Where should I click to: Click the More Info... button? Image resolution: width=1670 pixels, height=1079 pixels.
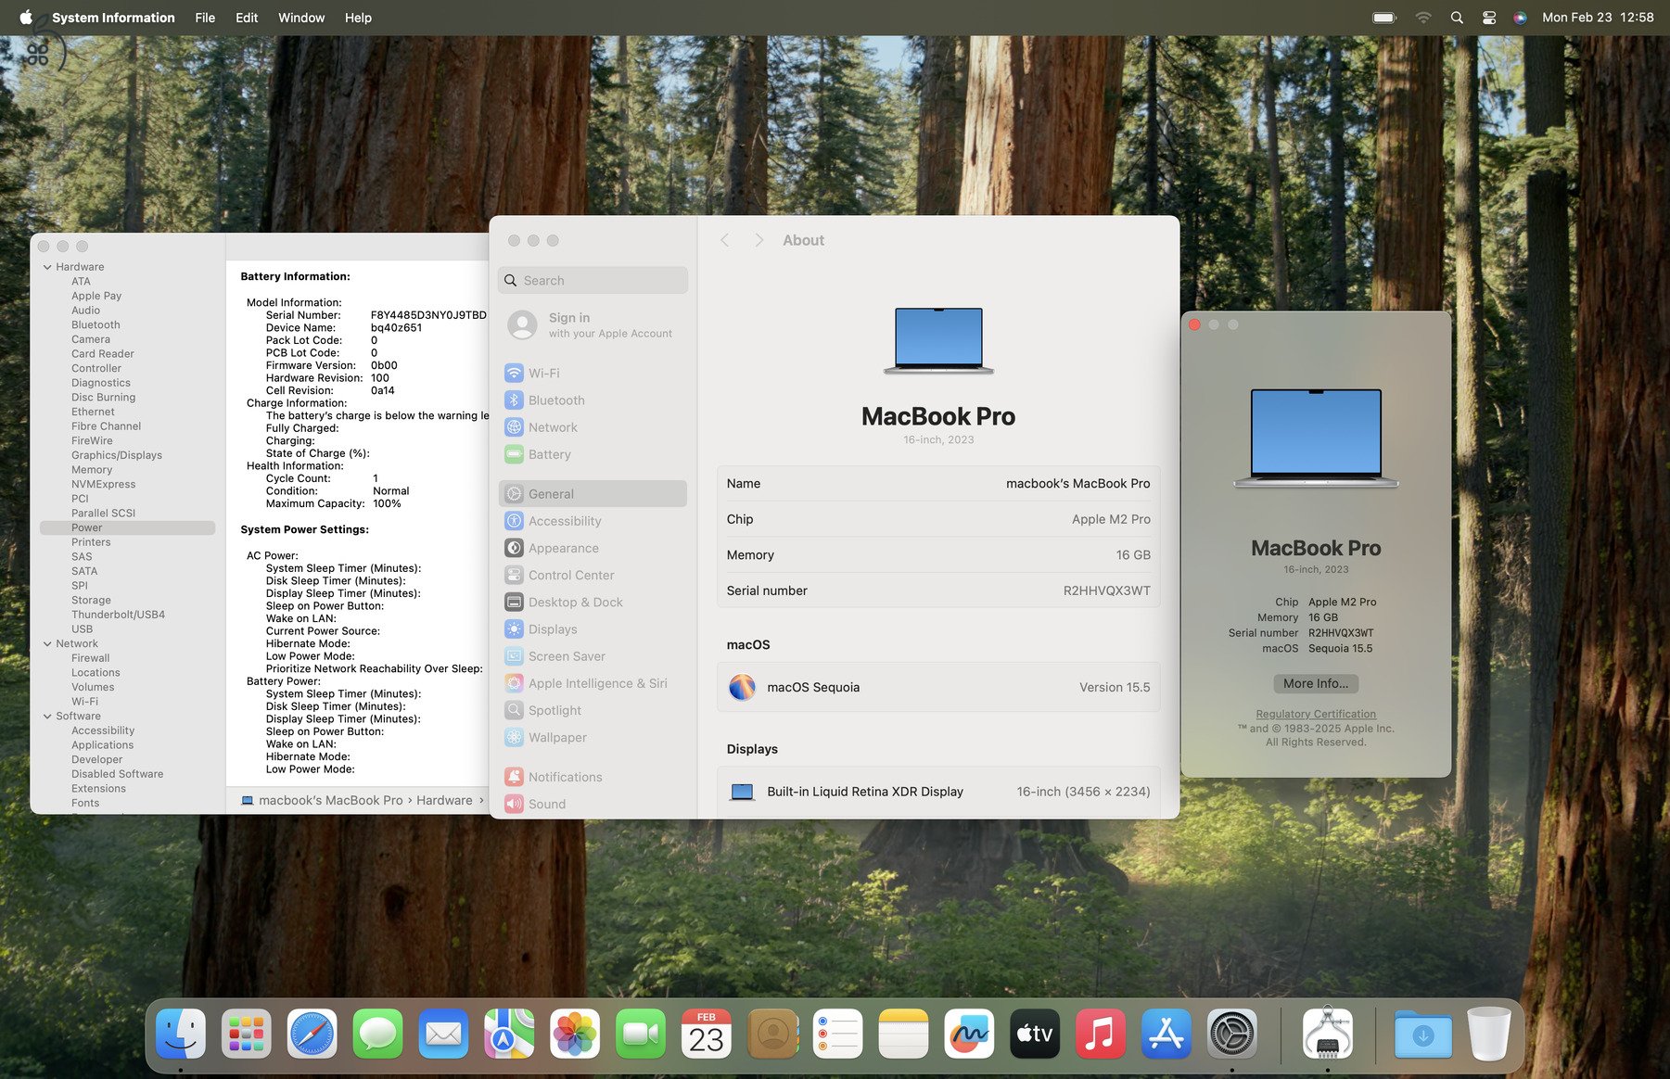(x=1315, y=683)
